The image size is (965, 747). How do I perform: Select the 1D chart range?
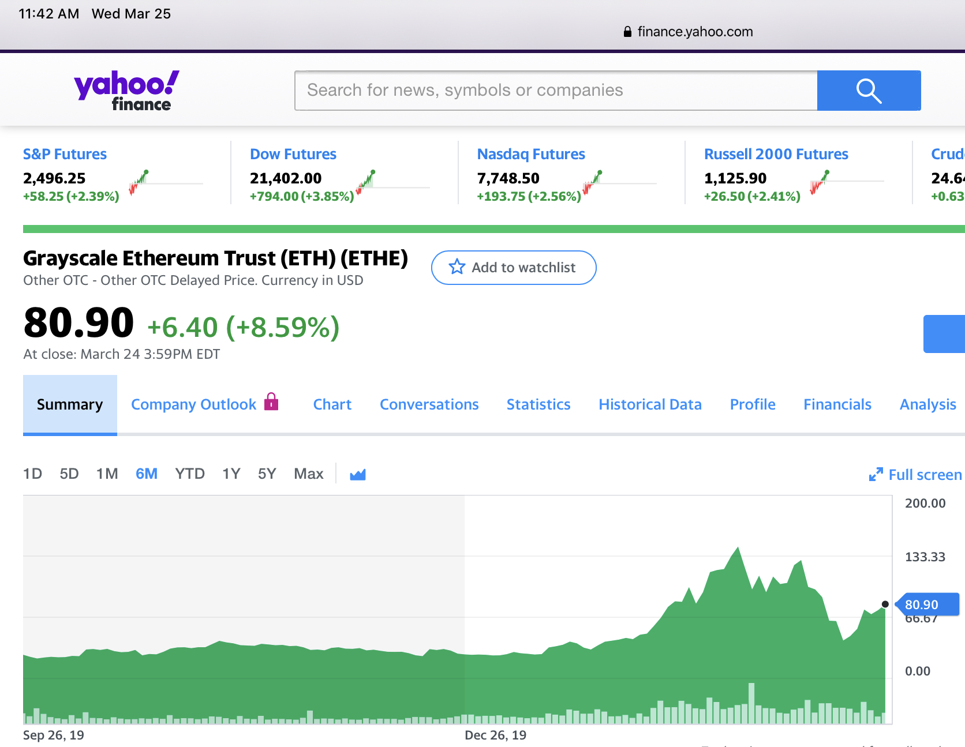point(32,474)
